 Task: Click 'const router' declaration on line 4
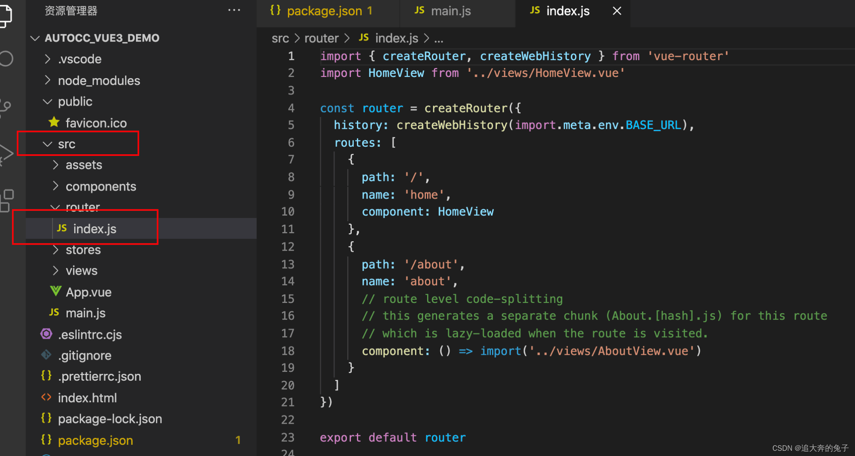362,108
